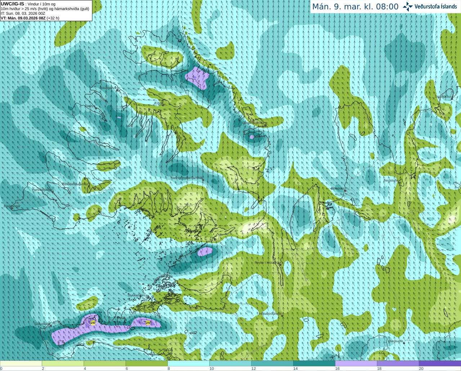Click the Gufuskálar station label
Screen dimensions: 461x371
coord(42,324)
